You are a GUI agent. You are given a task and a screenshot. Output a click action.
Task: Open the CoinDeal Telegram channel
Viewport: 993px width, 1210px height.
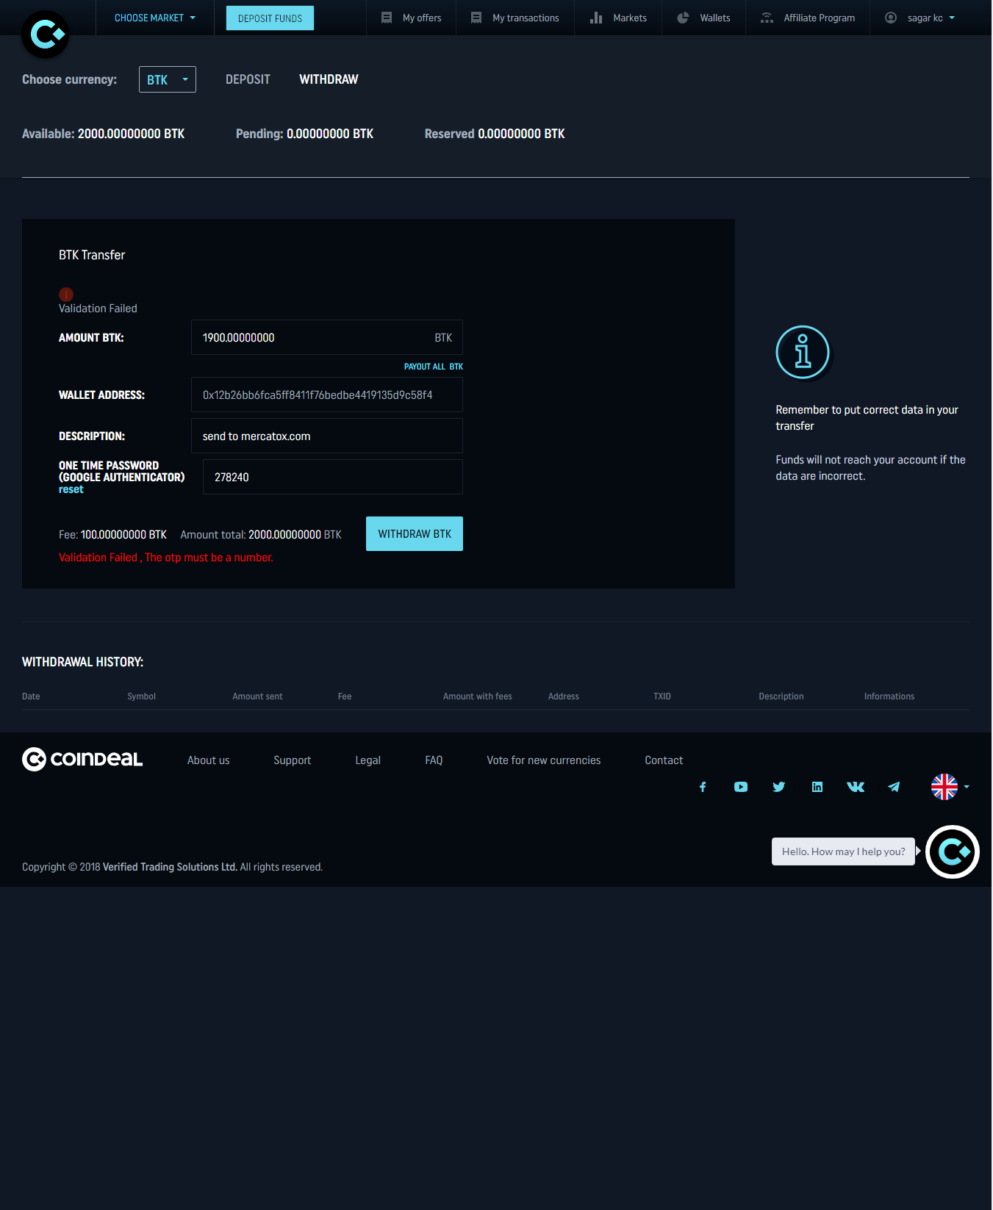894,787
